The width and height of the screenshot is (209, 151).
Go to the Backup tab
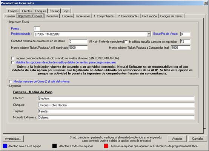click(x=54, y=11)
